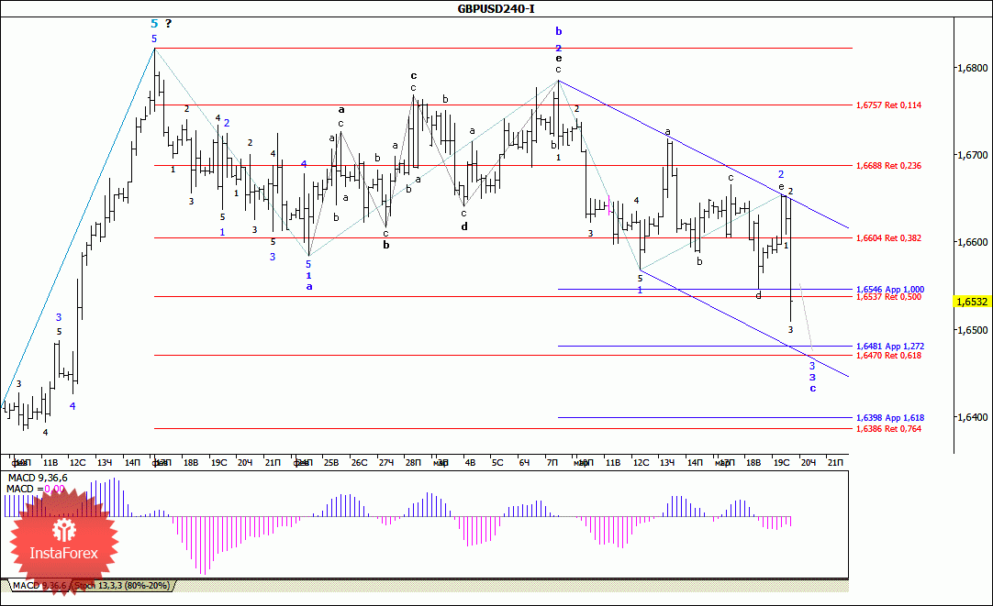Click the 1,6546 App 1,000 level label

(890, 289)
